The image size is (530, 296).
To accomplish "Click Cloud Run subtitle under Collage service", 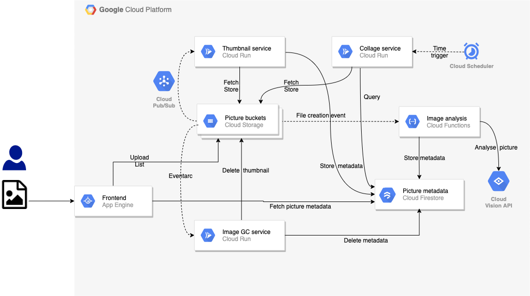I will click(374, 55).
